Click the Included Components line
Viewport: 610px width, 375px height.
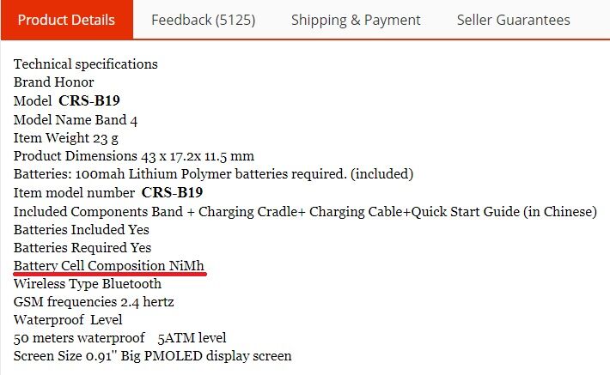(305, 212)
